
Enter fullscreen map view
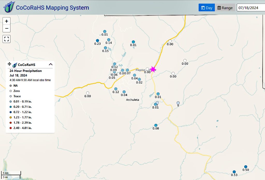[6, 39]
